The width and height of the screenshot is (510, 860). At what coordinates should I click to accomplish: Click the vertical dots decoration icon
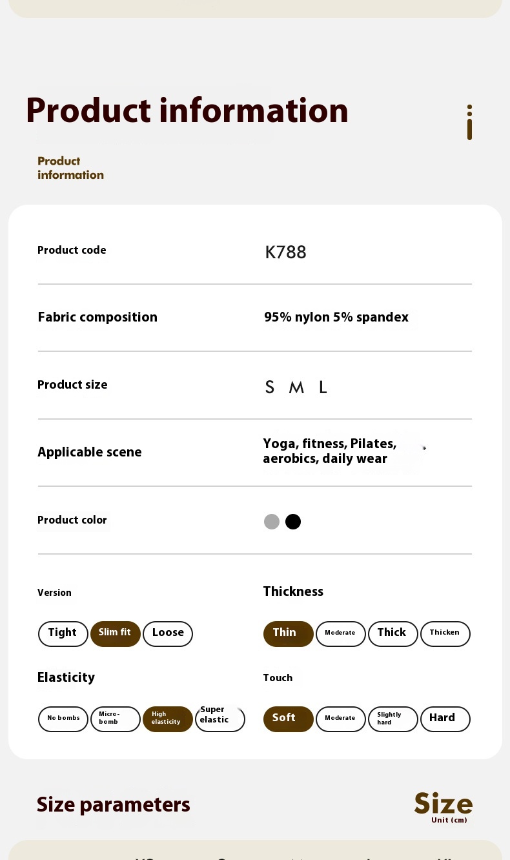pos(469,122)
